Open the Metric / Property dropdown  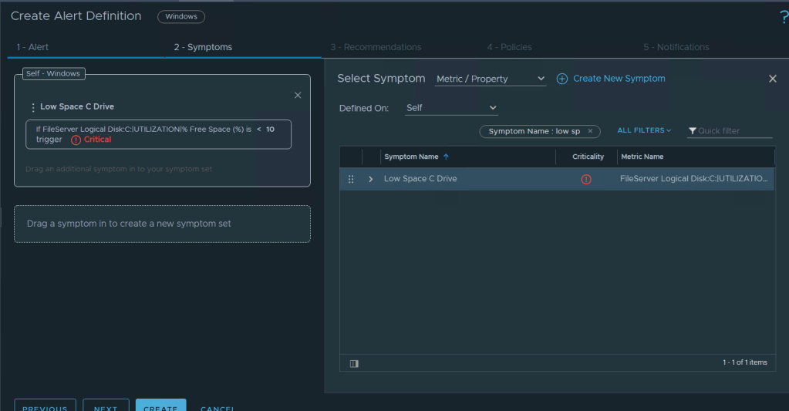tap(490, 79)
